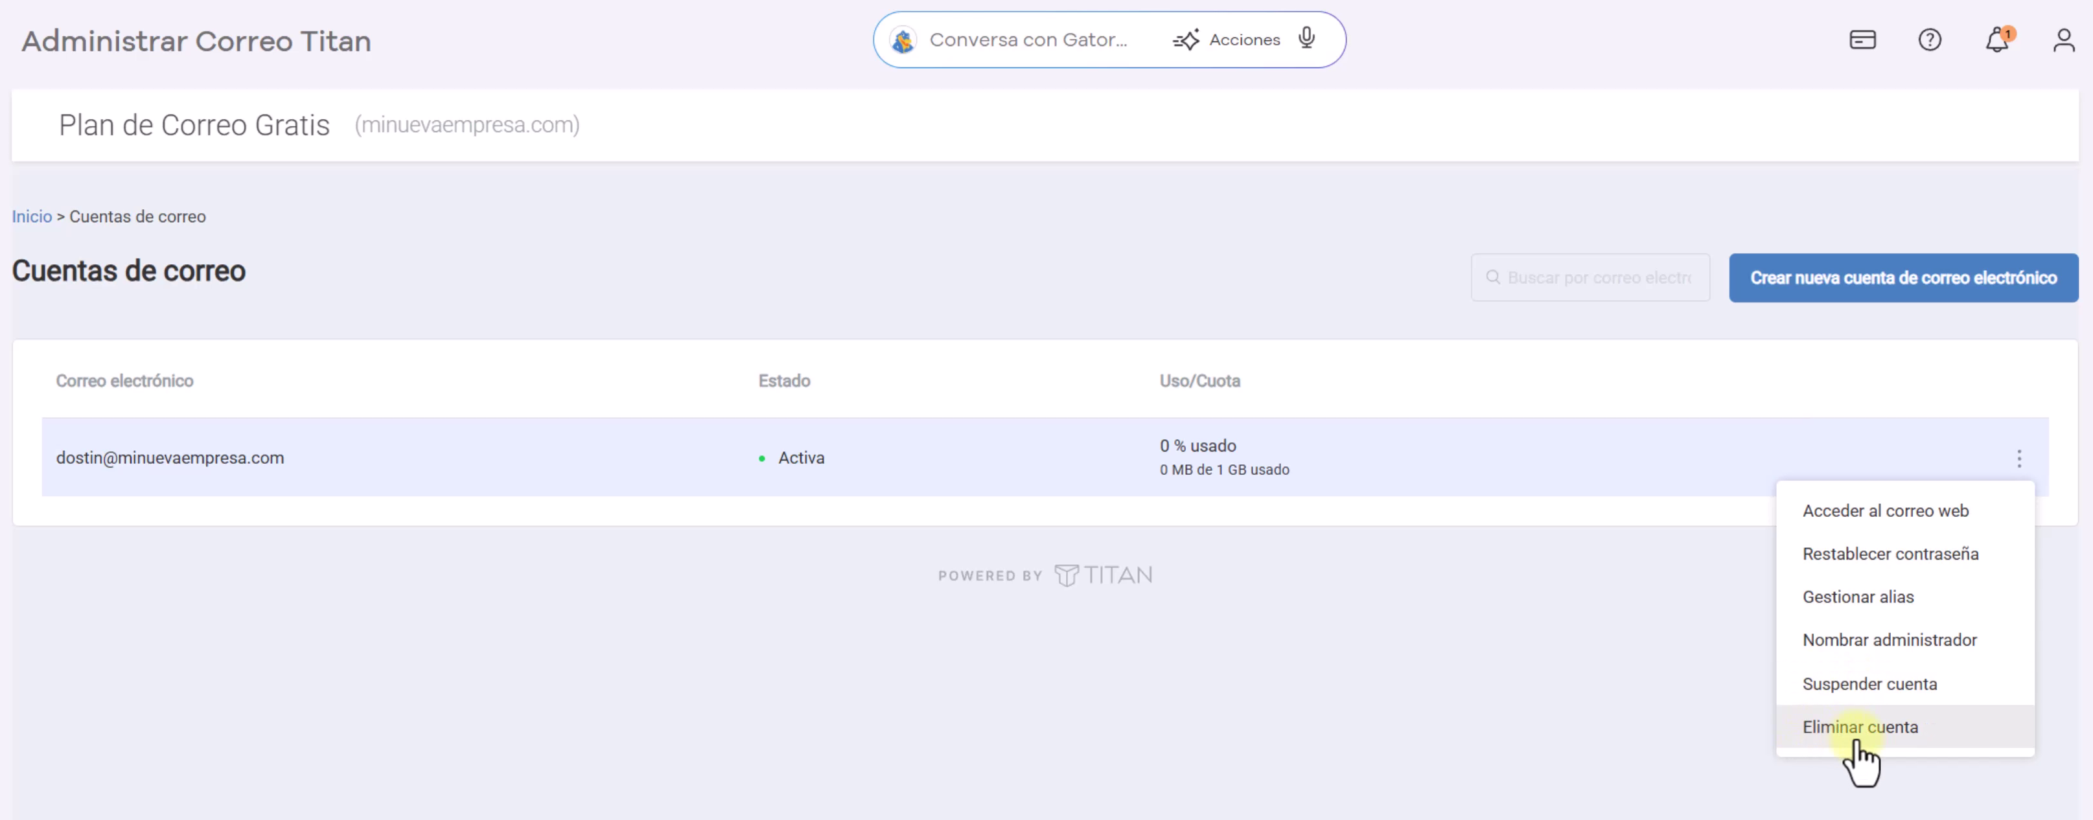Viewport: 2093px width, 820px height.
Task: Click the billing card icon in header
Action: 1862,40
